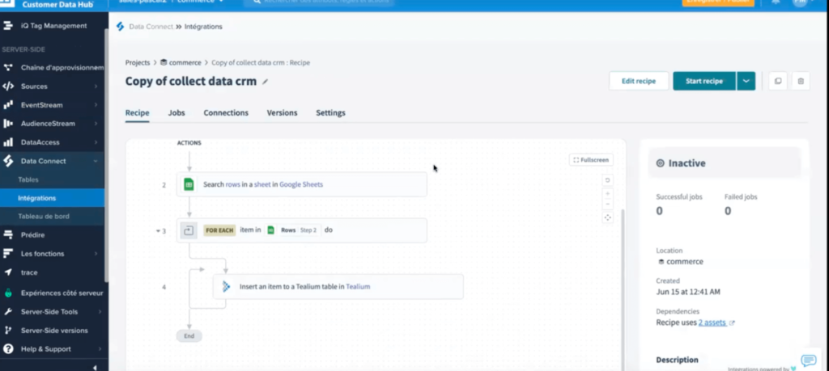Toggle Fullscreen mode for the recipe canvas

(x=590, y=160)
